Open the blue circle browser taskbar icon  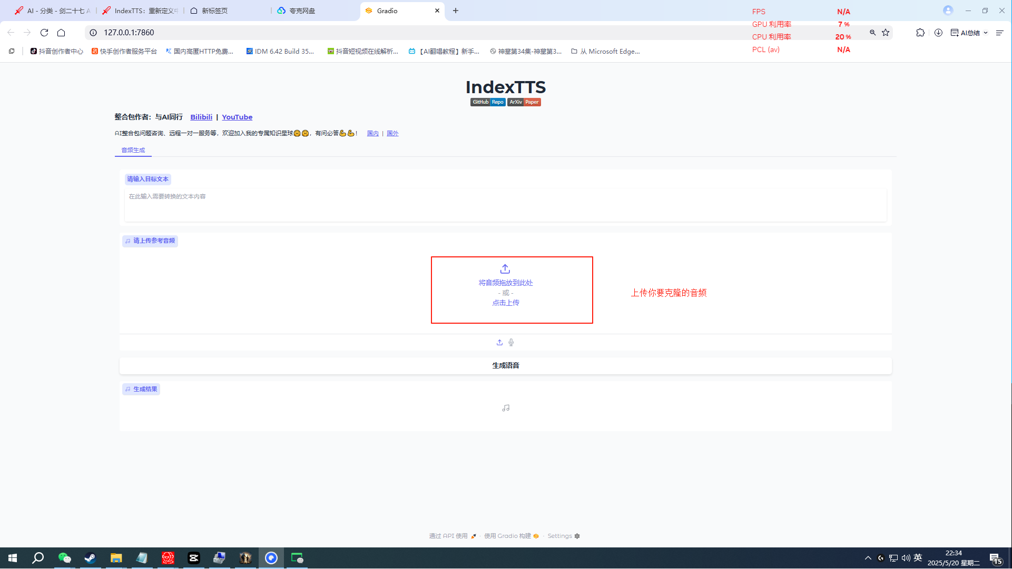pyautogui.click(x=271, y=558)
